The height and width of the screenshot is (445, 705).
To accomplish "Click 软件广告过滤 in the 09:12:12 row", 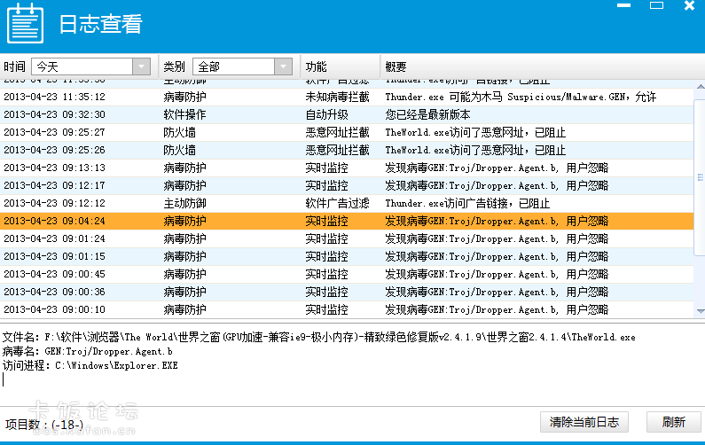I will coord(337,203).
